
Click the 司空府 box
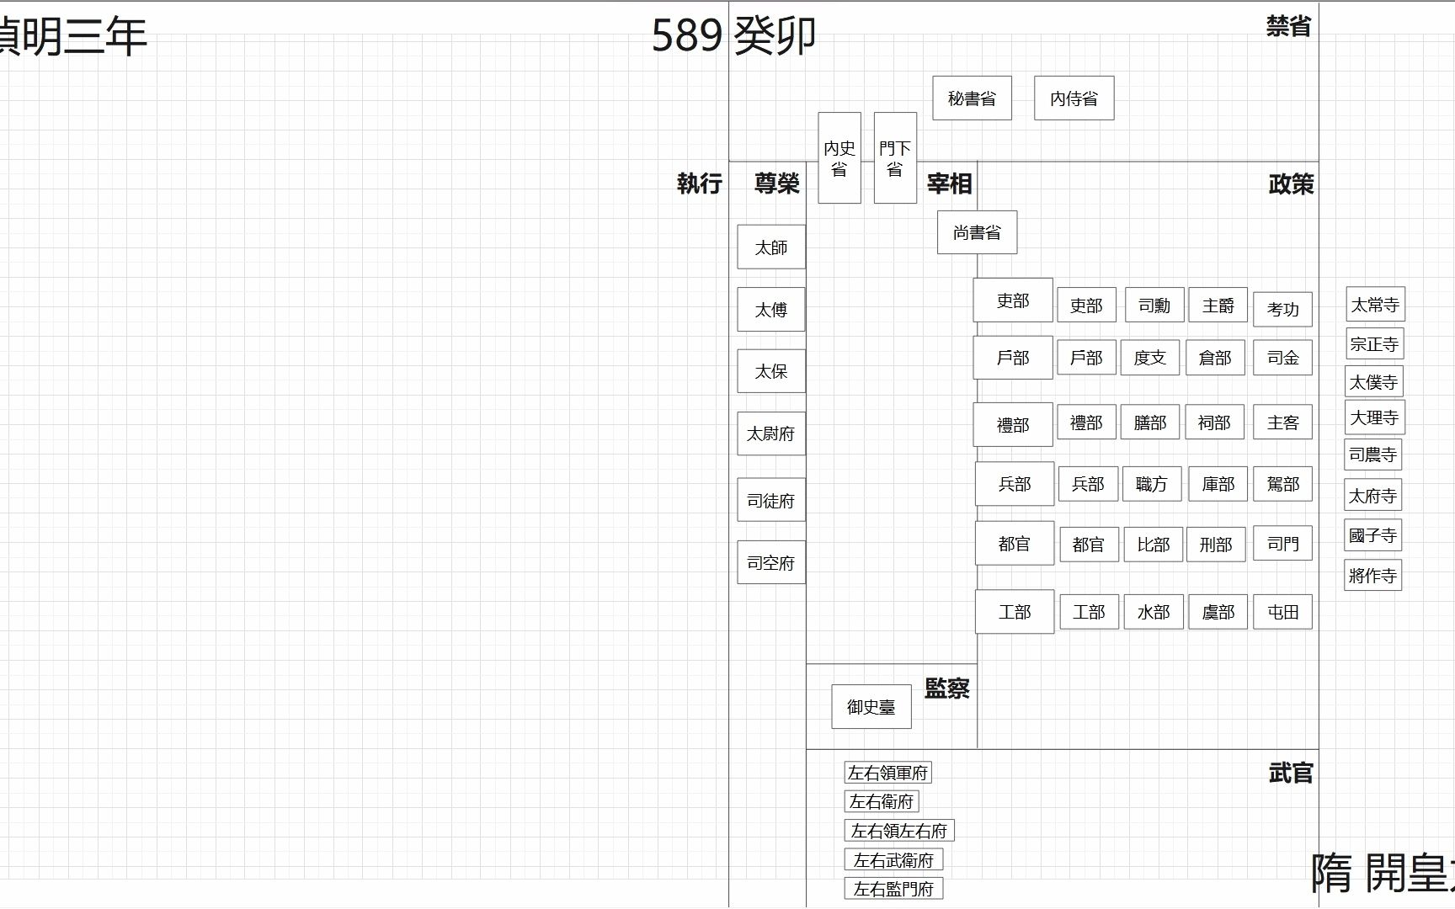point(771,562)
